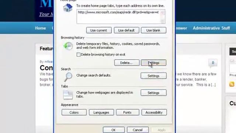Click the Use default button
236x133 pixels.
pos(126,30)
